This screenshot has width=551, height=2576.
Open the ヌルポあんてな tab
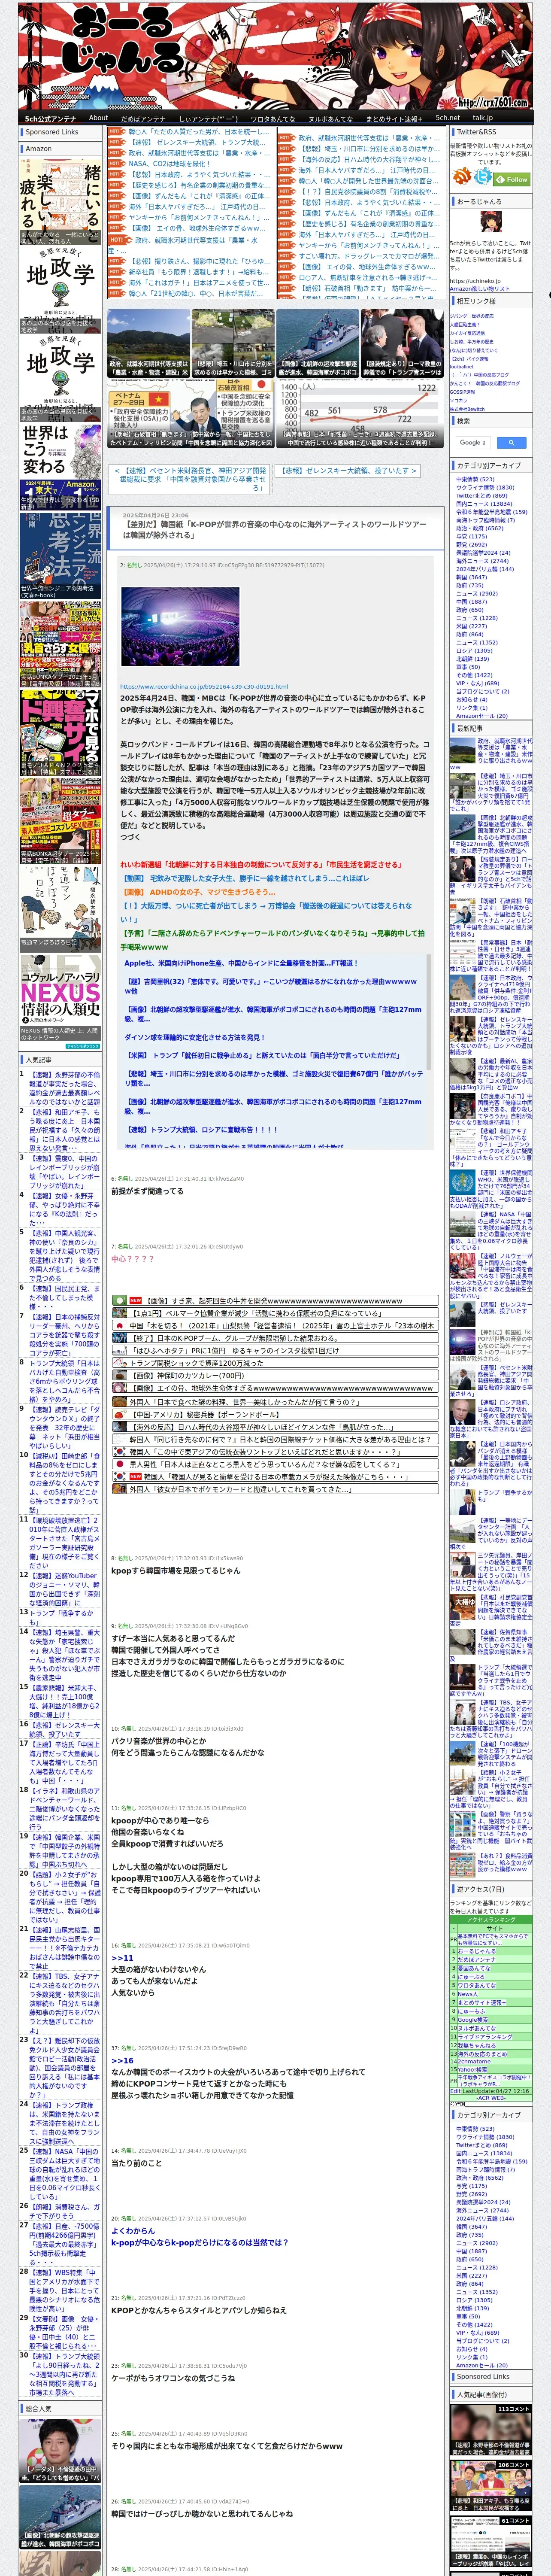(330, 118)
